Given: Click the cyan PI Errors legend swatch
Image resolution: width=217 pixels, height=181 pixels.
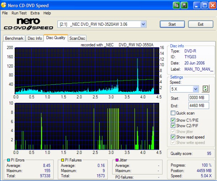Looking at the screenshot, I should tap(8, 160).
